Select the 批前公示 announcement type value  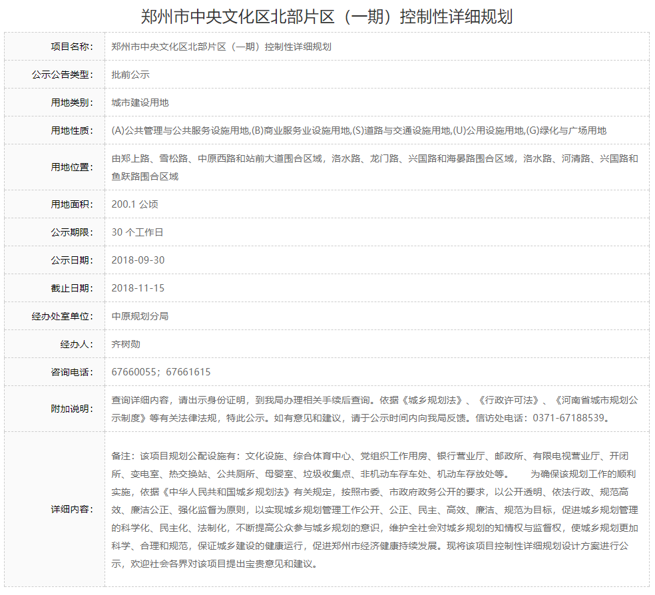[x=130, y=75]
